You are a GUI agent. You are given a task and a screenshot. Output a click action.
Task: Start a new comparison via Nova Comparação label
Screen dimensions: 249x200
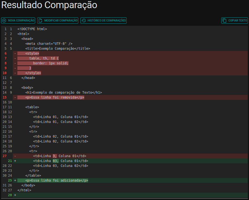tap(21, 21)
